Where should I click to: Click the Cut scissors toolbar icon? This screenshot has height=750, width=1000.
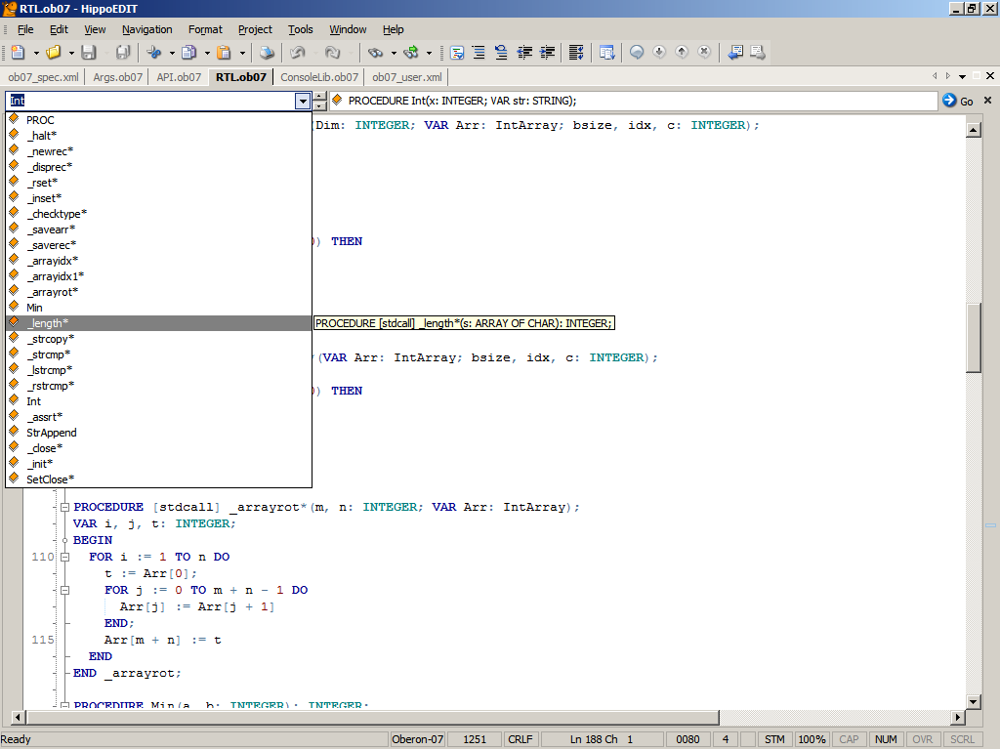pyautogui.click(x=154, y=53)
